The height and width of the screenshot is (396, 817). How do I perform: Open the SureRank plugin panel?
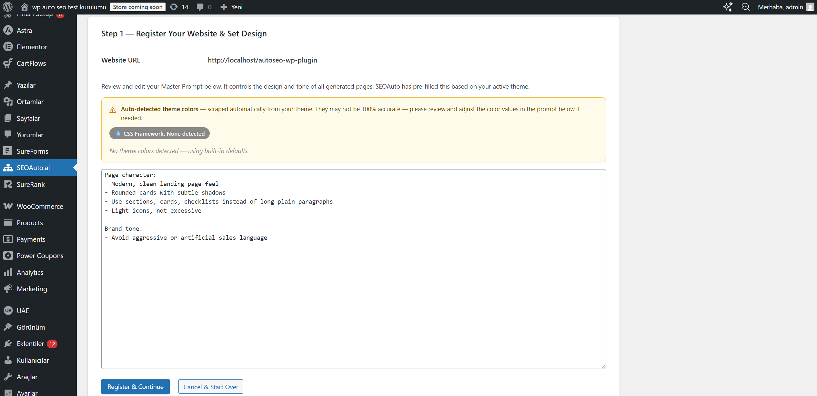click(x=31, y=184)
